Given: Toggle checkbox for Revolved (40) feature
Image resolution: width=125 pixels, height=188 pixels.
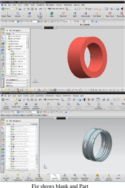Looking at the screenshot, I should click(x=11, y=149).
